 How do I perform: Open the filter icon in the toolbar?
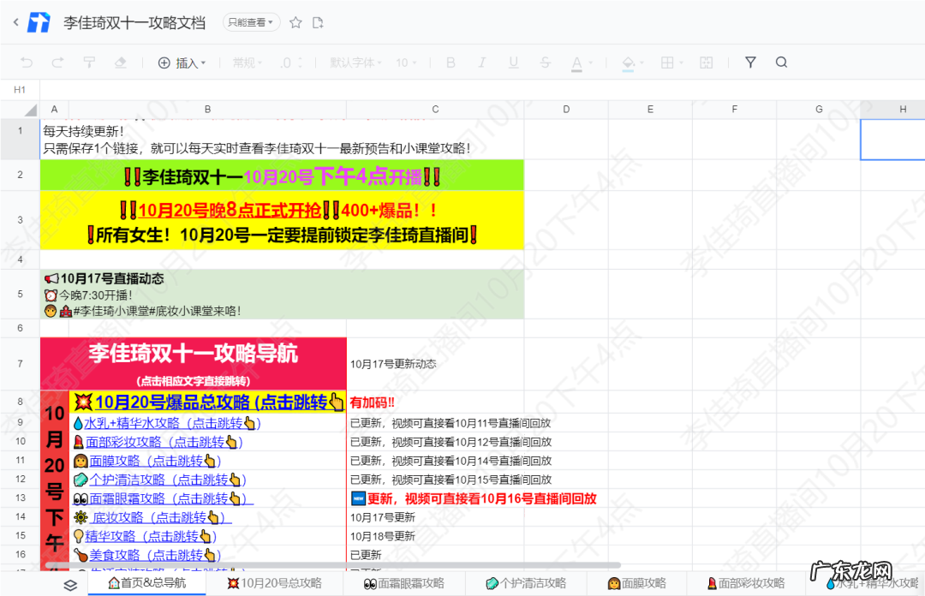click(x=750, y=62)
